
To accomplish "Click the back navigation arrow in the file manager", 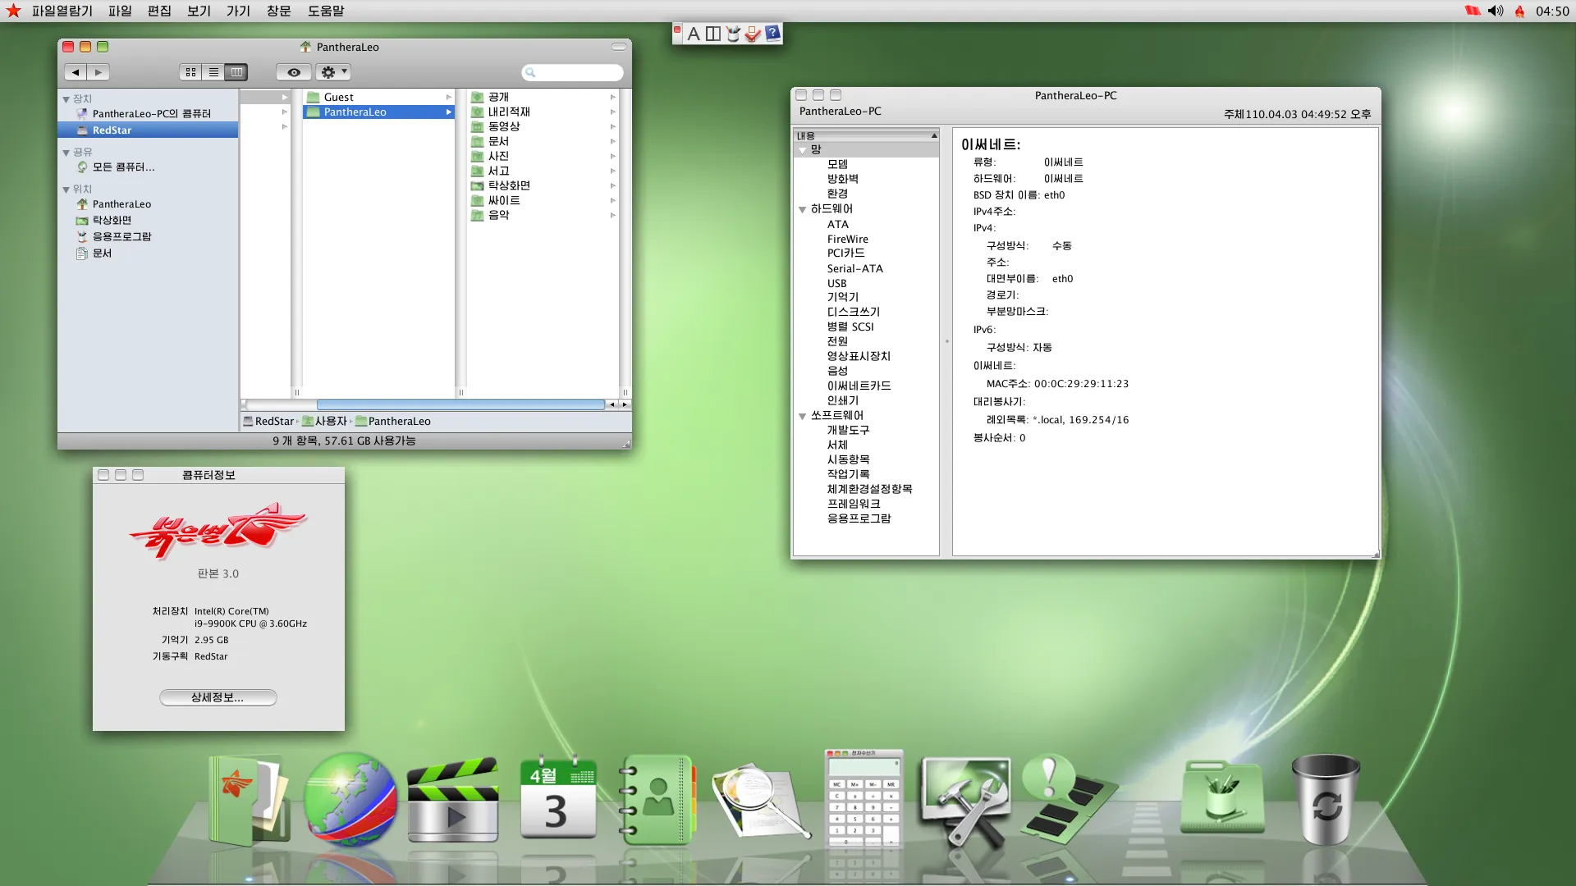I will tap(75, 71).
